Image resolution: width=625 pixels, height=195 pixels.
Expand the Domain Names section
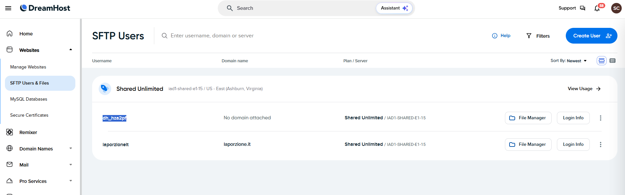[70, 148]
